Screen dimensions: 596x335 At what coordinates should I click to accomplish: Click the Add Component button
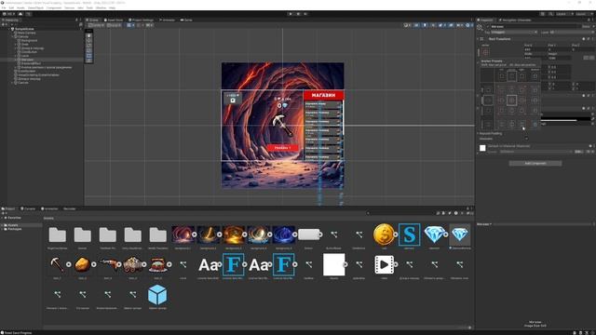point(535,164)
